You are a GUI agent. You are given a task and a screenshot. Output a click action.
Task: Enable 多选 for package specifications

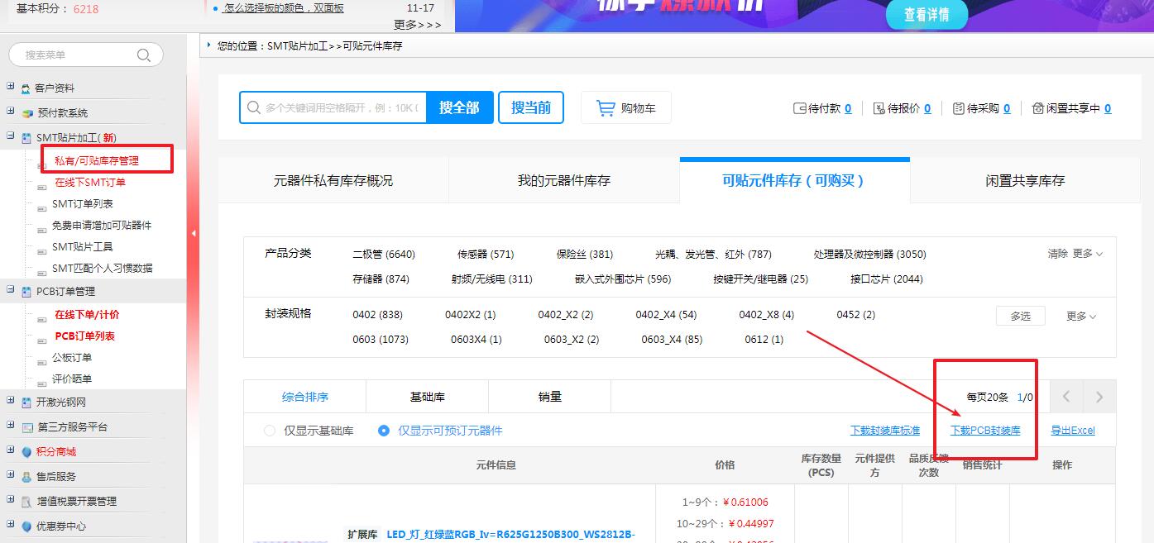1020,317
